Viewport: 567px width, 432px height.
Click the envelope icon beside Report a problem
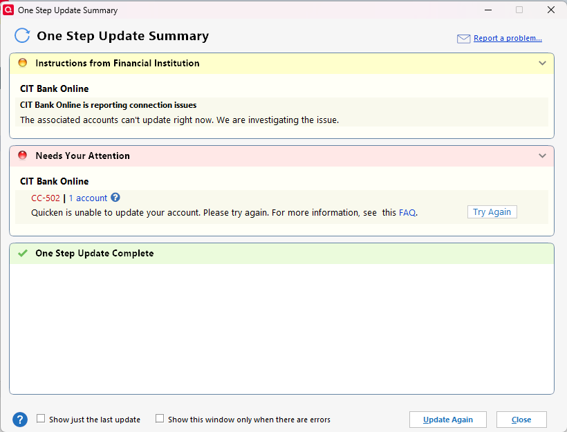(463, 39)
